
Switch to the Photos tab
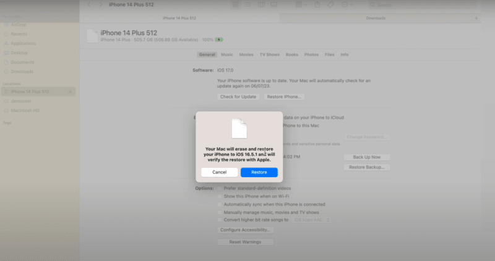coord(311,54)
